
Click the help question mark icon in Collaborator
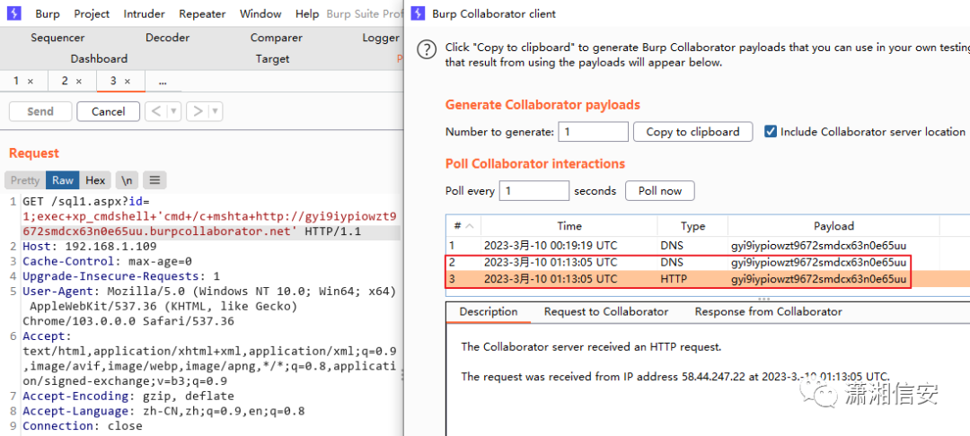(427, 49)
